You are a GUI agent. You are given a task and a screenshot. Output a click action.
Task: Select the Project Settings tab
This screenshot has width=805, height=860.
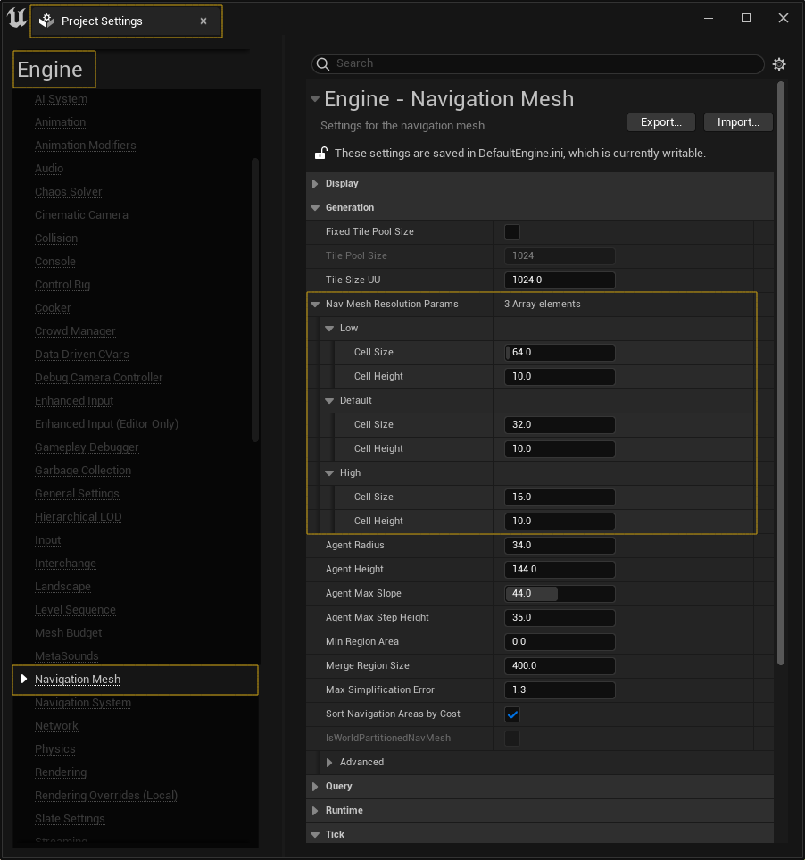pos(116,21)
